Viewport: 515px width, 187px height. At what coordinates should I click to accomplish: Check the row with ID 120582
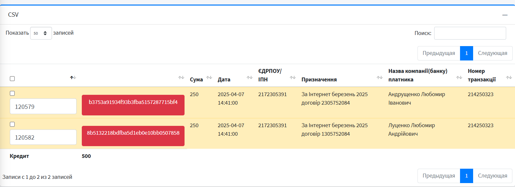[x=12, y=124]
